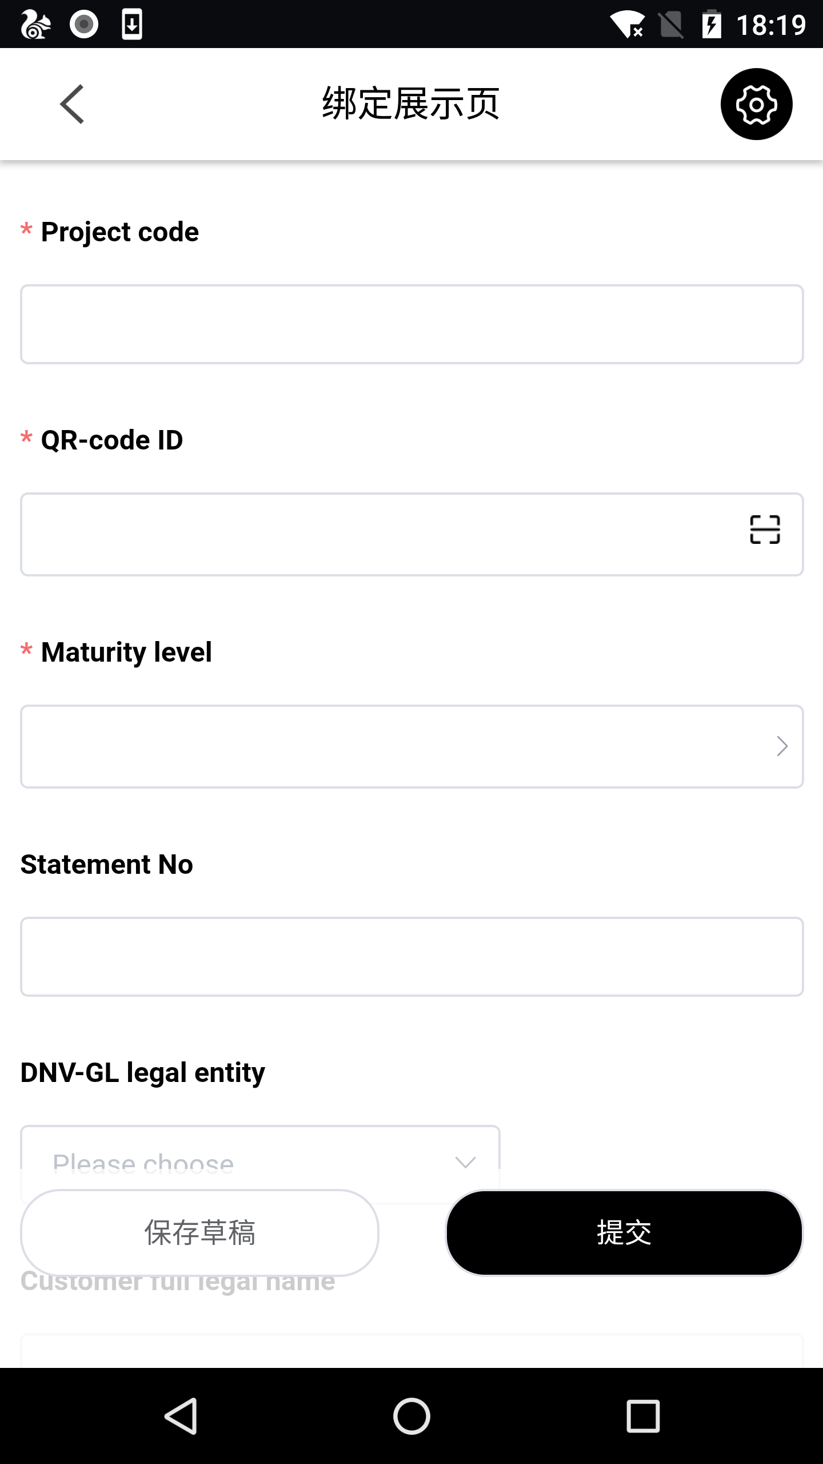823x1464 pixels.
Task: Select the 绑定展示页 title text
Action: (410, 103)
